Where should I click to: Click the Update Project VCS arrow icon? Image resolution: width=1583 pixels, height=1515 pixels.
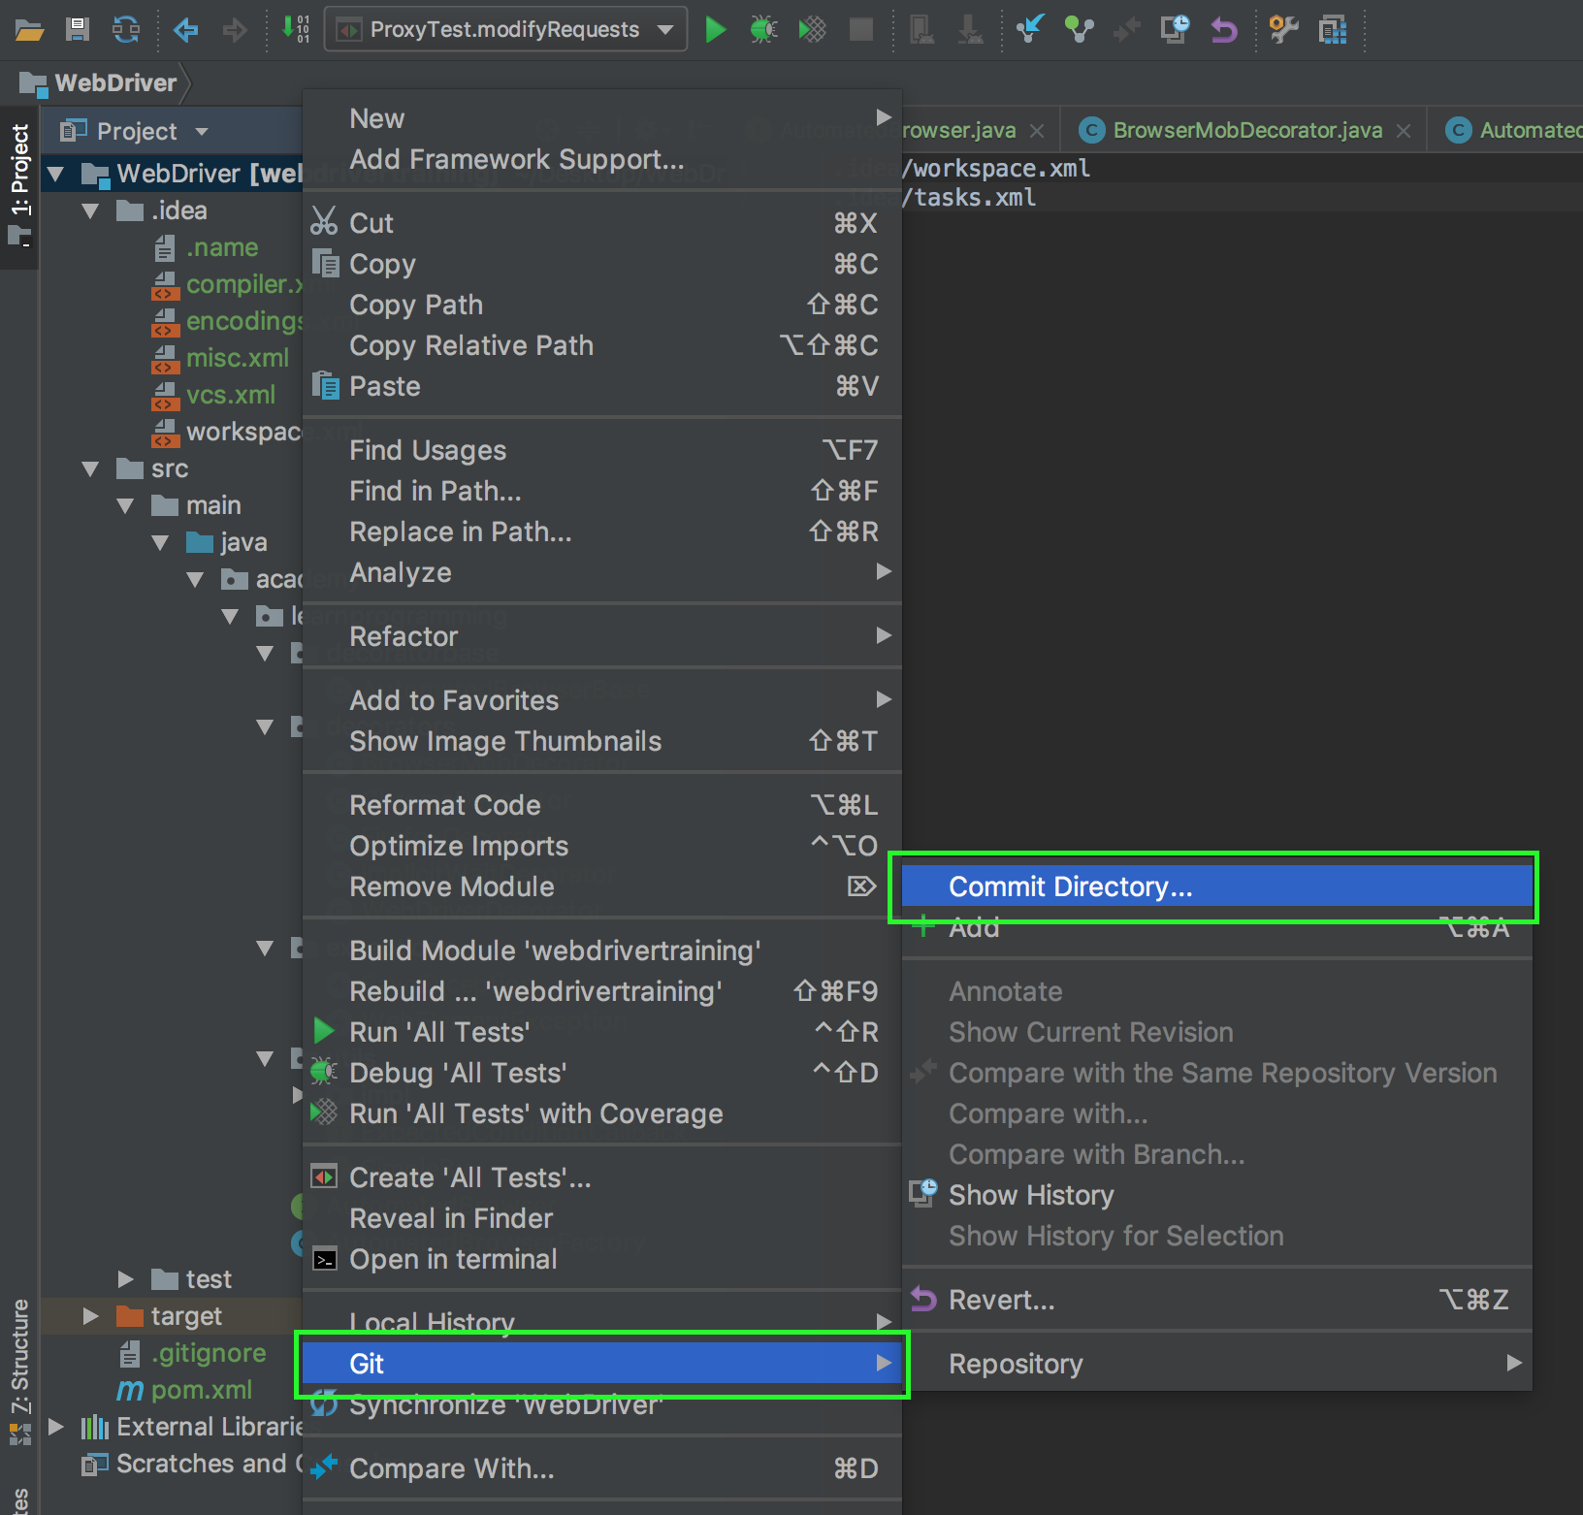pos(1029,30)
